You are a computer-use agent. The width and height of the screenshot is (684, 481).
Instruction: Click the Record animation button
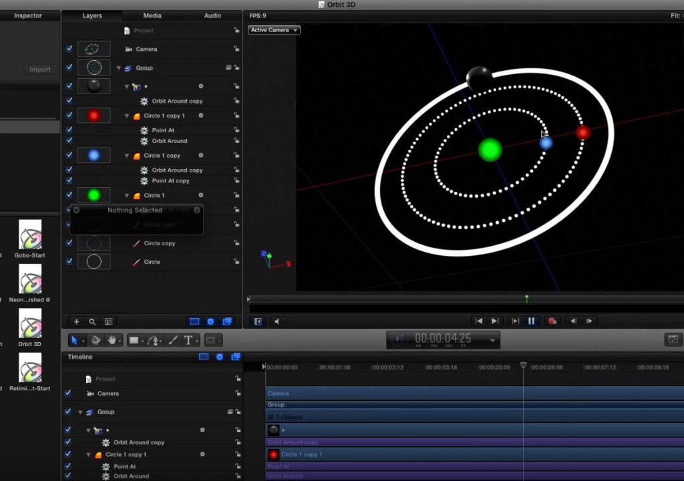(552, 321)
